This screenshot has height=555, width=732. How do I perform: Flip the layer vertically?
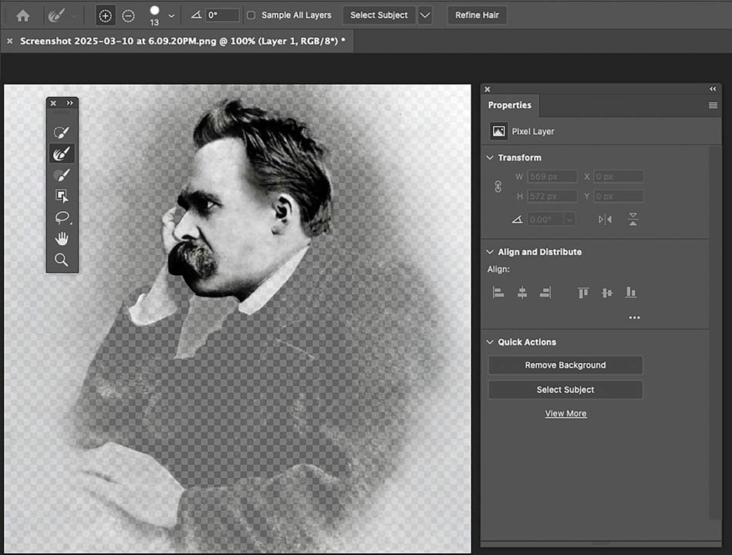[x=633, y=219]
